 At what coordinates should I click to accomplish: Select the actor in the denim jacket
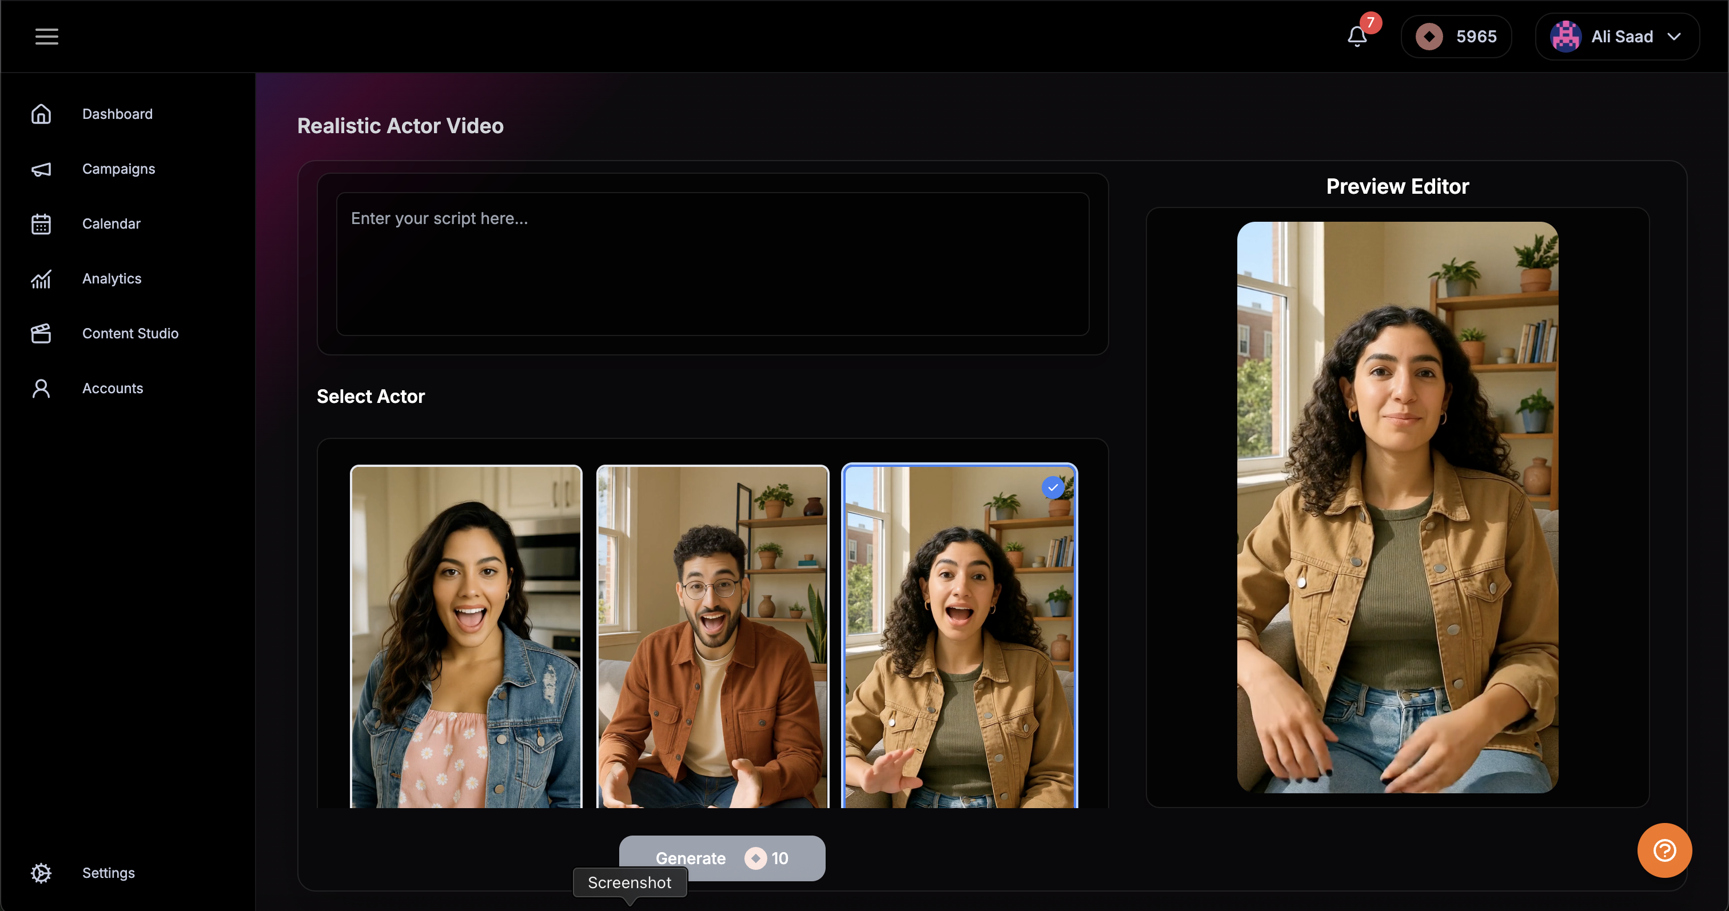click(x=466, y=636)
